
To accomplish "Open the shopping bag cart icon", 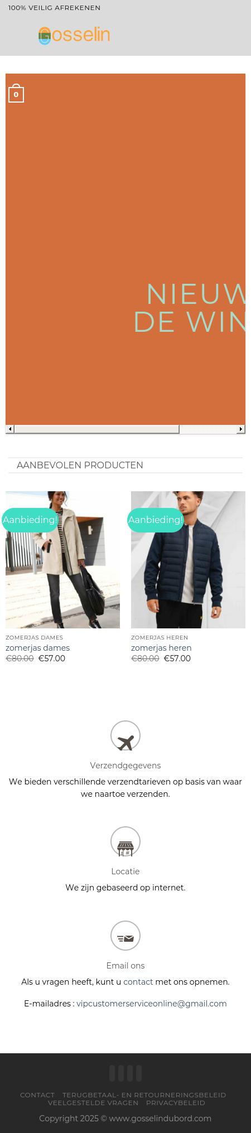I will tap(16, 93).
